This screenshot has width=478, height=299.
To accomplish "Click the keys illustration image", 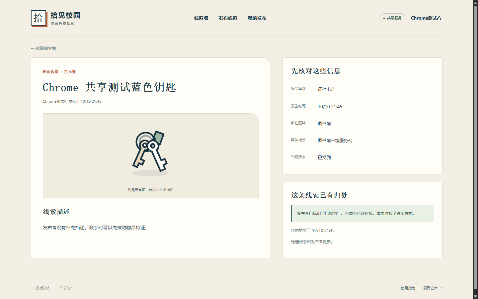I will click(150, 153).
